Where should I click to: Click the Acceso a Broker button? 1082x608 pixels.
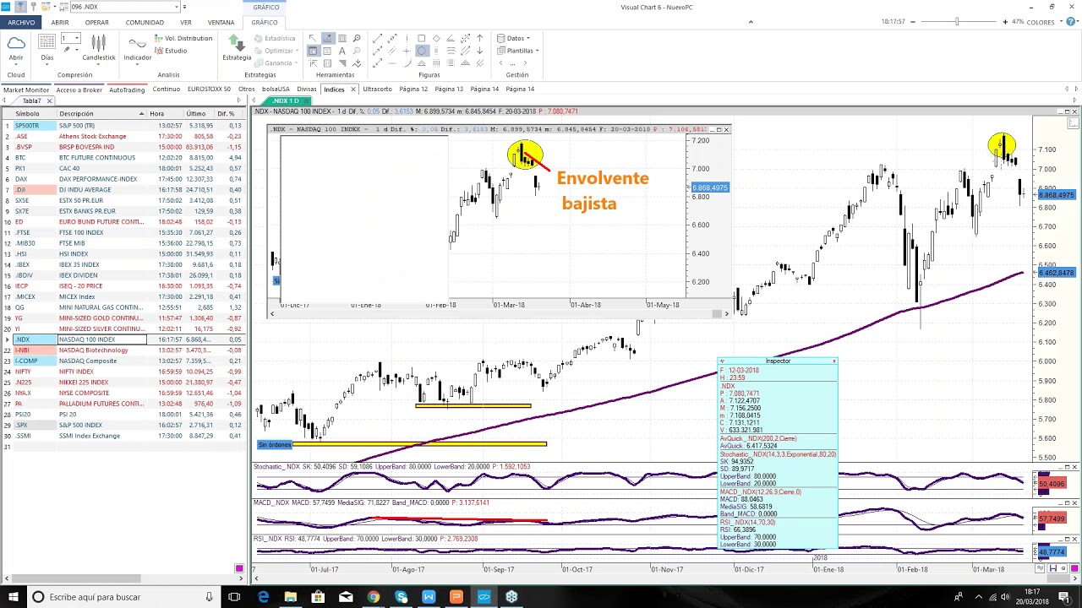[x=79, y=90]
